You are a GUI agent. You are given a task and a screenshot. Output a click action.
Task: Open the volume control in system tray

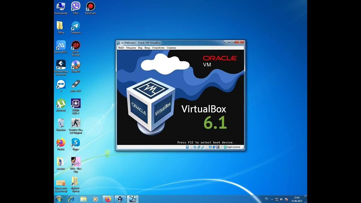[281, 199]
